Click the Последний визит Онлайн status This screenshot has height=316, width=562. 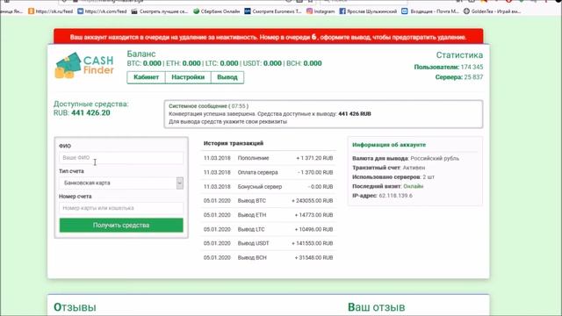click(414, 186)
